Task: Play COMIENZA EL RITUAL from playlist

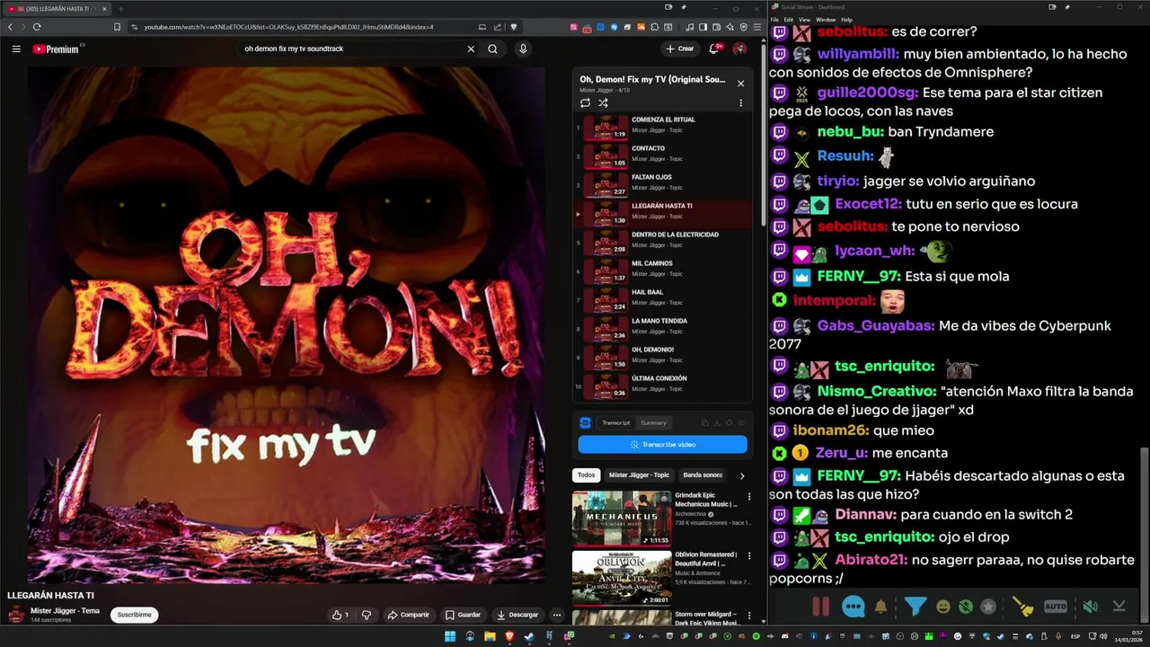Action: (x=663, y=128)
